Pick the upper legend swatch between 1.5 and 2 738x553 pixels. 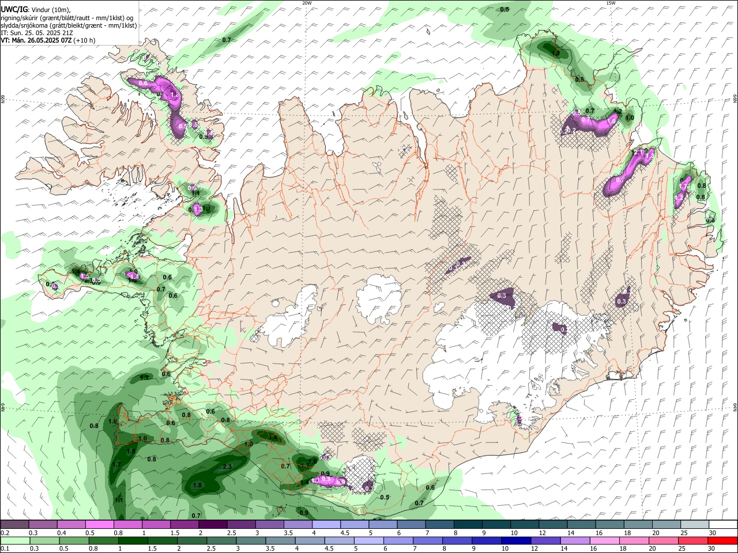184,525
